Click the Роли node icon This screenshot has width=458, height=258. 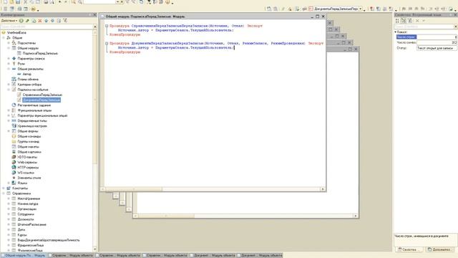coord(14,64)
